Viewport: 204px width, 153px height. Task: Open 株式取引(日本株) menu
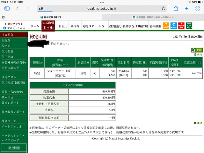pyautogui.click(x=48, y=25)
